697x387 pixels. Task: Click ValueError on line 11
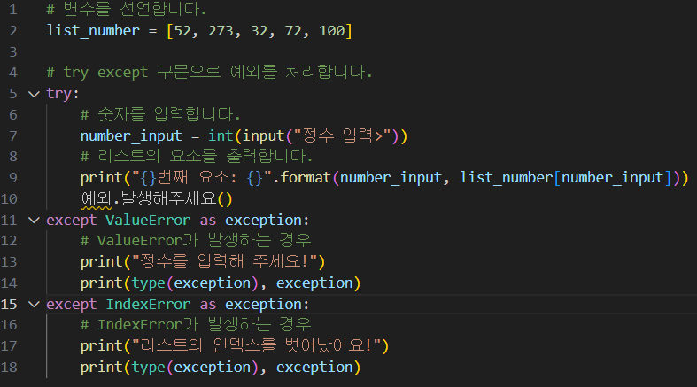pyautogui.click(x=148, y=221)
